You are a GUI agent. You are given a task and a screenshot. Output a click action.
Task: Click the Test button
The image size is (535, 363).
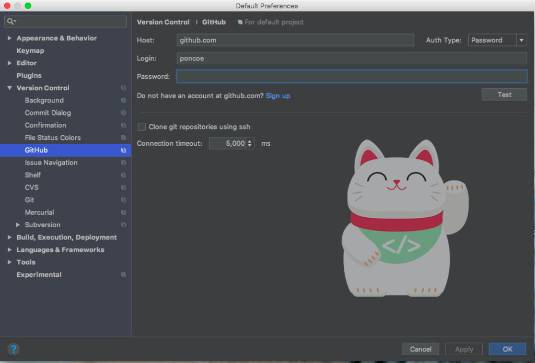(504, 95)
